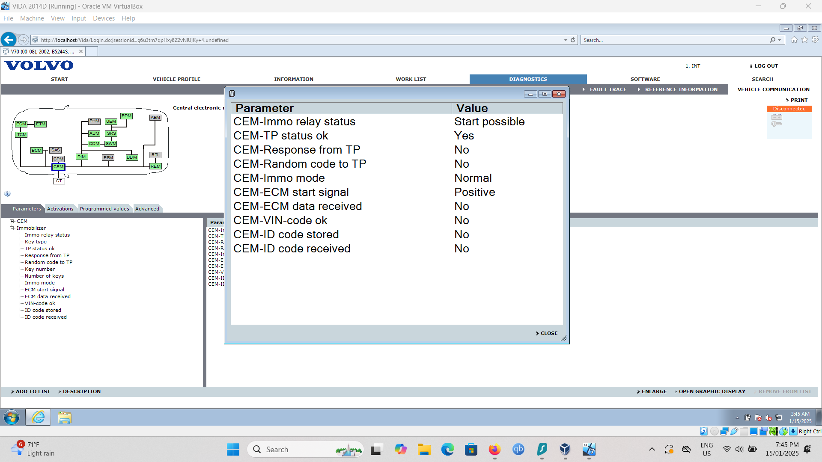Viewport: 822px width, 462px height.
Task: Open the VirtualBox Machine menu
Action: 32,18
